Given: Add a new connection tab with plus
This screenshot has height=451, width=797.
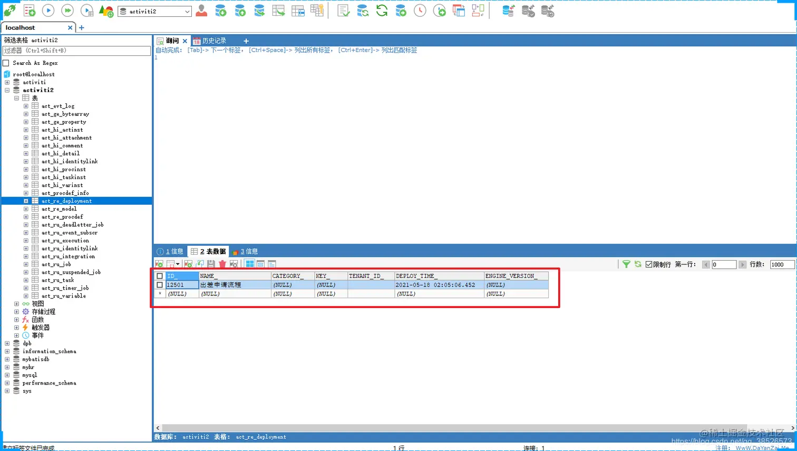Looking at the screenshot, I should coord(82,27).
